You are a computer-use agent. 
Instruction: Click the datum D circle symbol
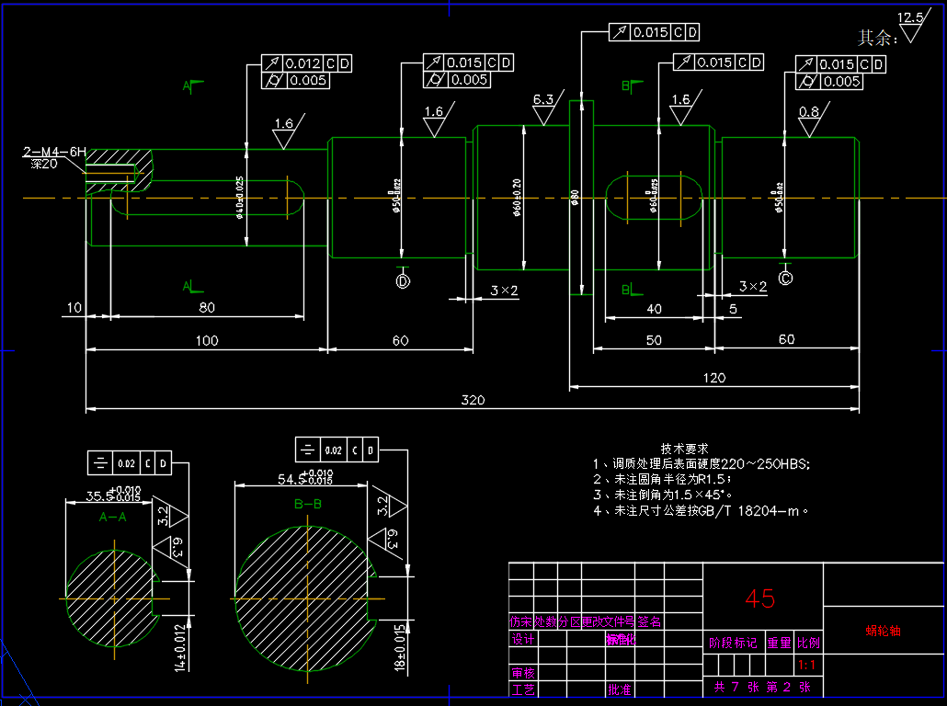coord(403,281)
